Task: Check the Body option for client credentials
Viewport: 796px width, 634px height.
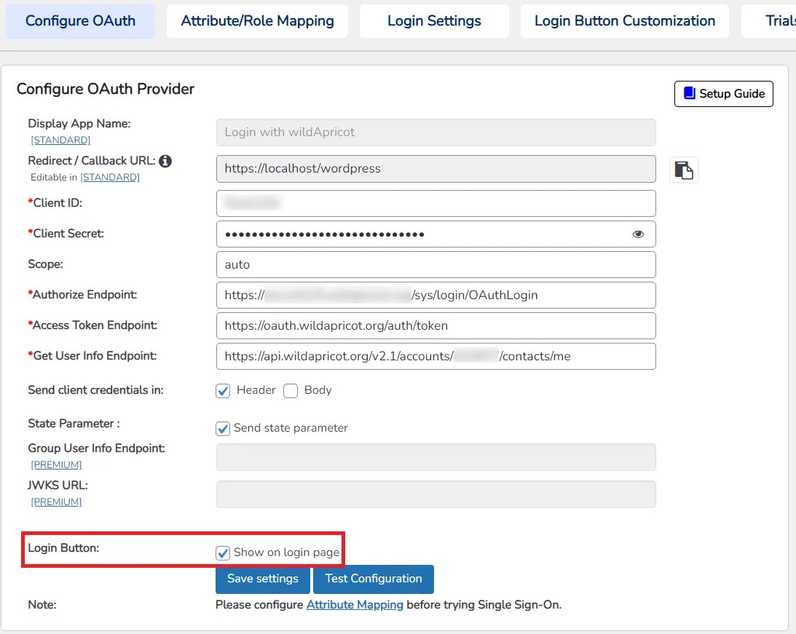Action: click(291, 391)
